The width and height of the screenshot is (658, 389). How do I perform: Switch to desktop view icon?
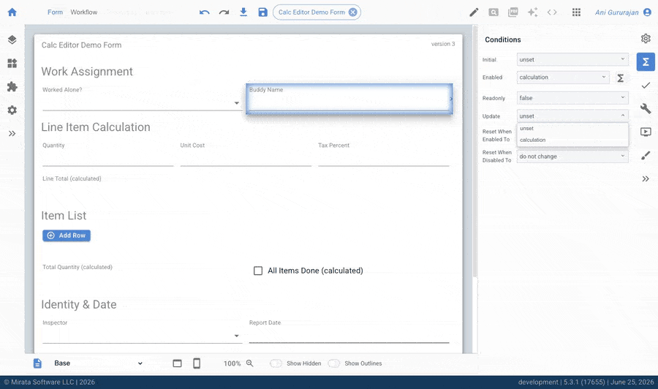(177, 363)
